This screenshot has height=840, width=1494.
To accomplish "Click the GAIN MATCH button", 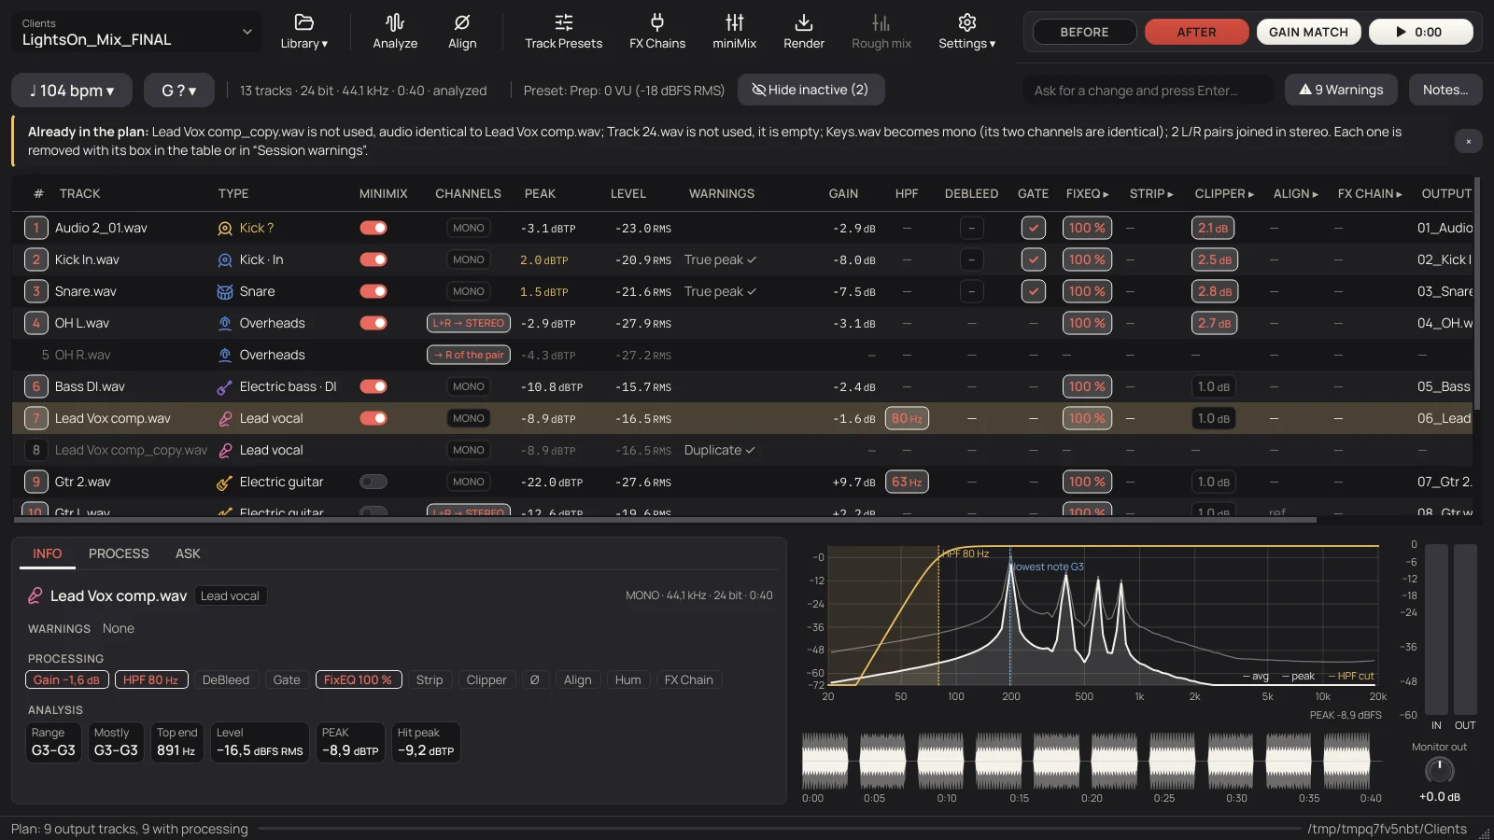I will (x=1308, y=32).
